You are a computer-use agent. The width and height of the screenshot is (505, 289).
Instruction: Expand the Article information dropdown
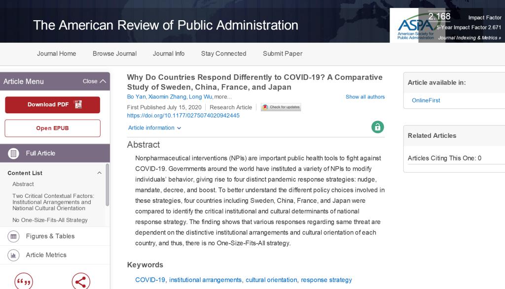click(154, 128)
